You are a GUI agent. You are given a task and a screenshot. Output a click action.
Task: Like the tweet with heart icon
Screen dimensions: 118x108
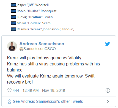(9, 90)
